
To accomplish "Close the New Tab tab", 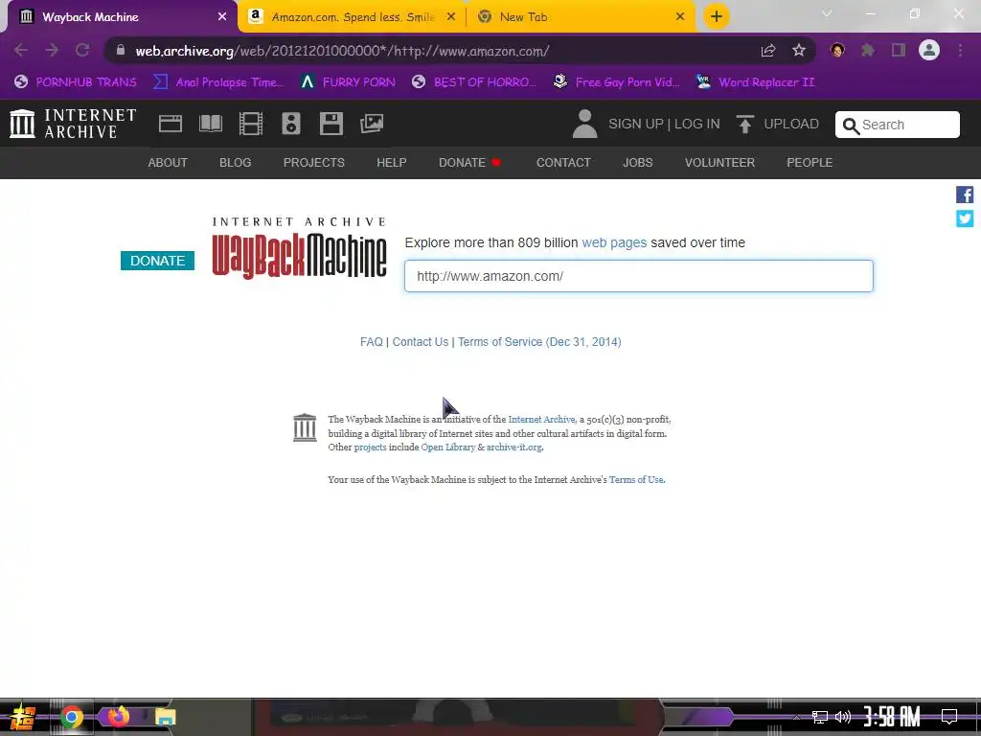I will tap(680, 17).
